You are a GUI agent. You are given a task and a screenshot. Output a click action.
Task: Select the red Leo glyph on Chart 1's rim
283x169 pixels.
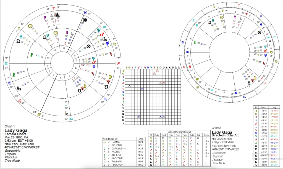coord(20,101)
